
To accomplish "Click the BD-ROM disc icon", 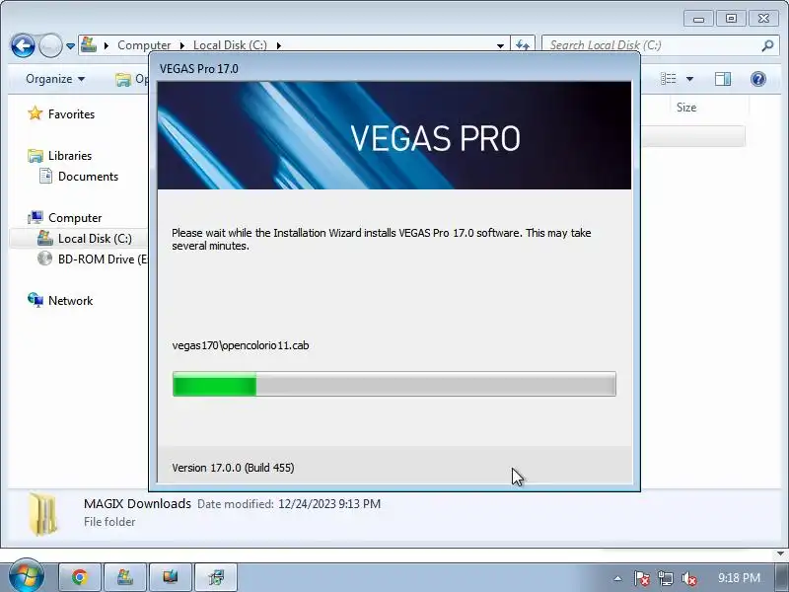I will pos(44,259).
